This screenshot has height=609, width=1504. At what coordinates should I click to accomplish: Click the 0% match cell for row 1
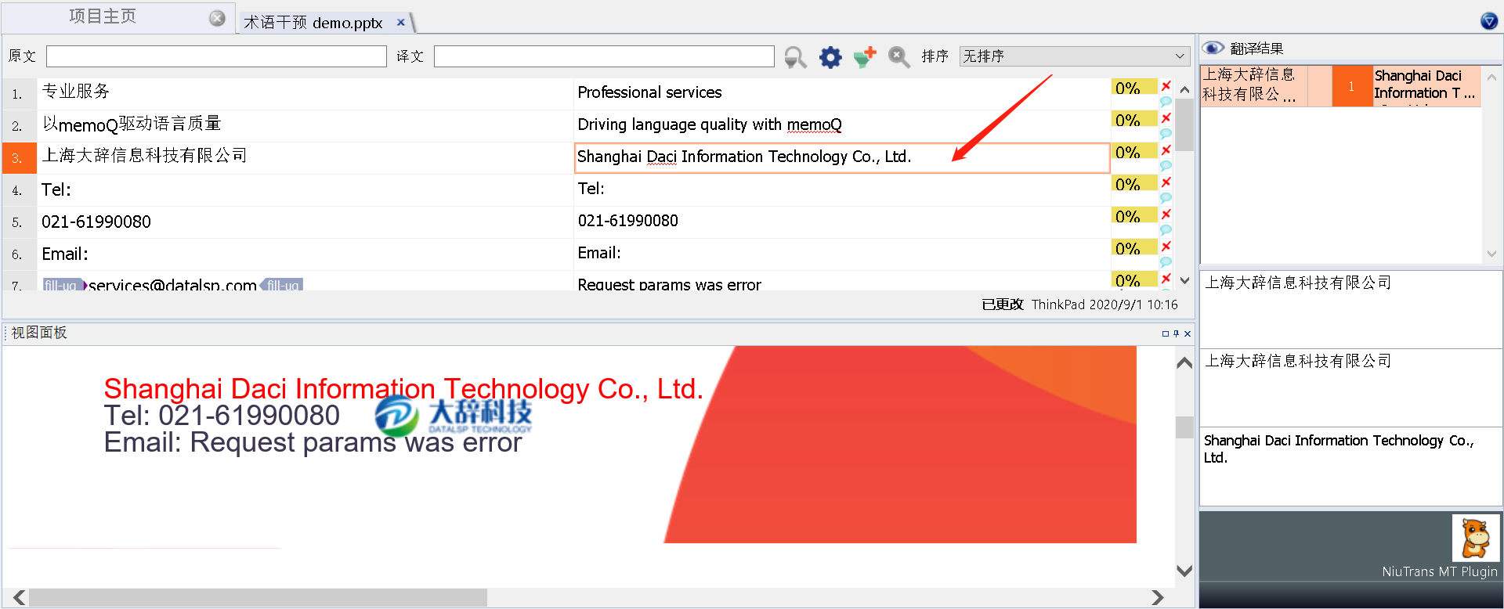click(x=1133, y=88)
